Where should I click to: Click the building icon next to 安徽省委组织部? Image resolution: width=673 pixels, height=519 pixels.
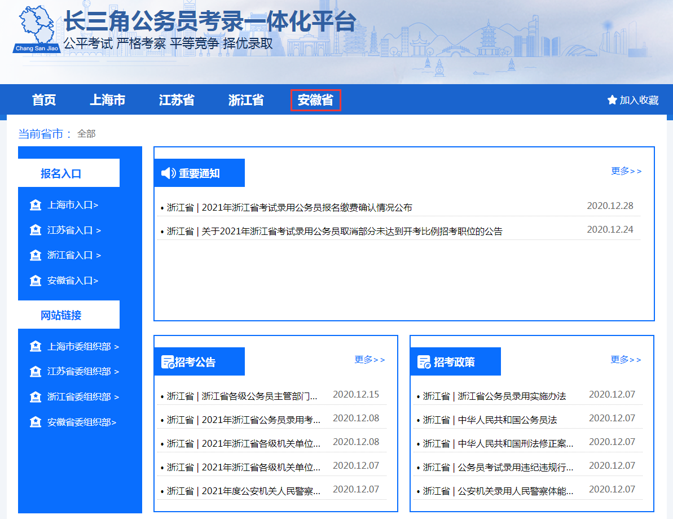[36, 422]
